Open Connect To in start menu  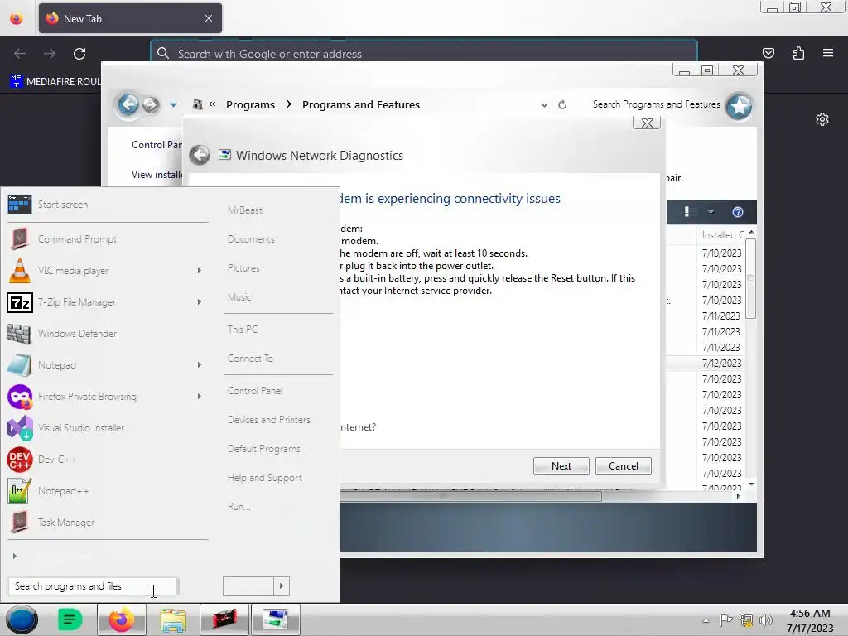pyautogui.click(x=250, y=359)
